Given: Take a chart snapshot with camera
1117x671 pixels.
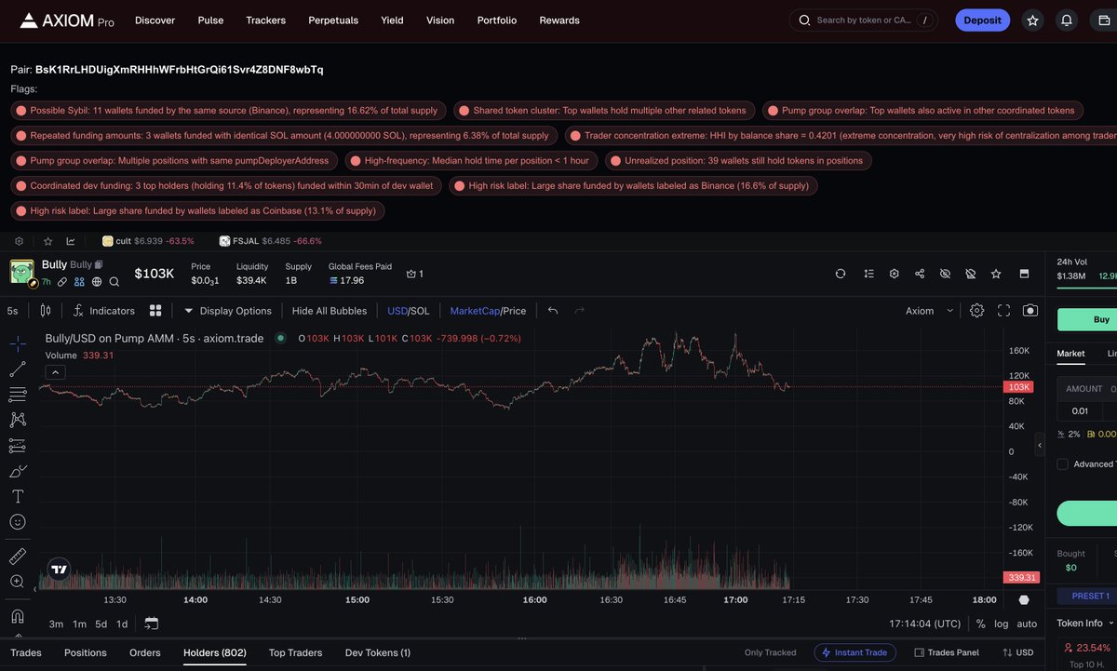Looking at the screenshot, I should (1030, 311).
